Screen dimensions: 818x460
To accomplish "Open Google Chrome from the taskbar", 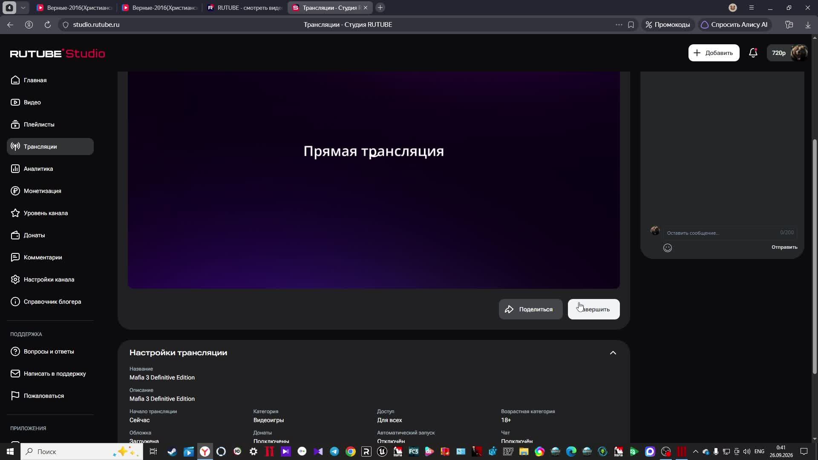I will [x=351, y=451].
